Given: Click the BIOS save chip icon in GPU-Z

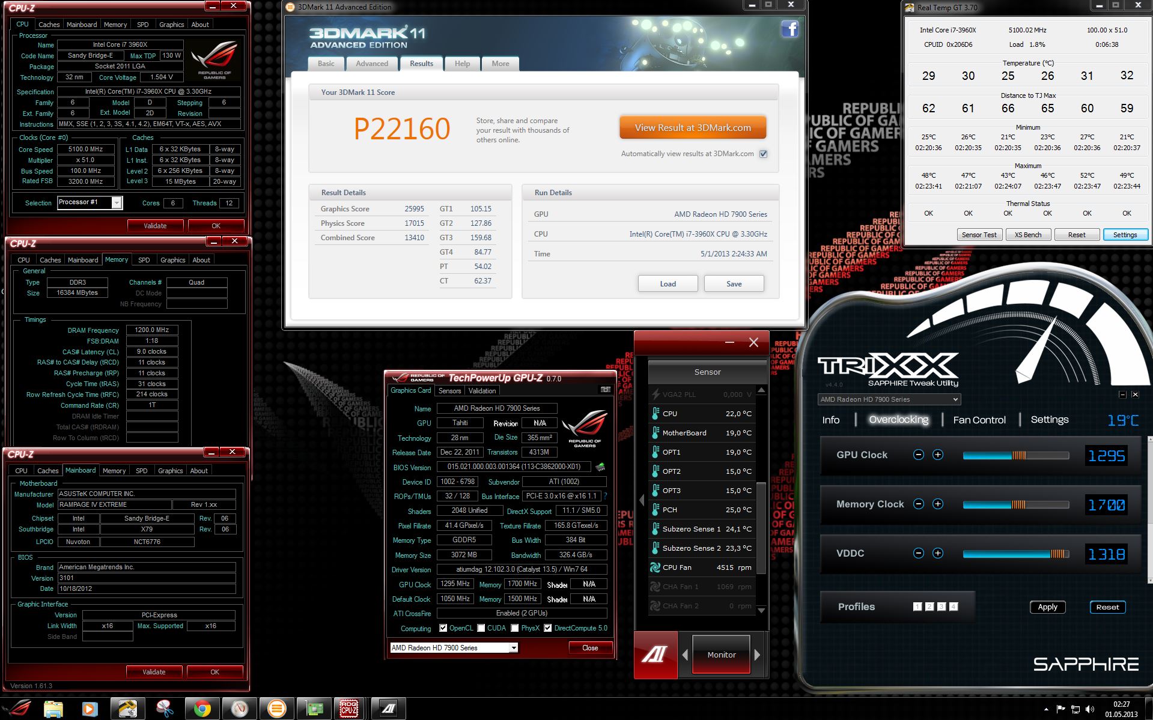Looking at the screenshot, I should (600, 467).
